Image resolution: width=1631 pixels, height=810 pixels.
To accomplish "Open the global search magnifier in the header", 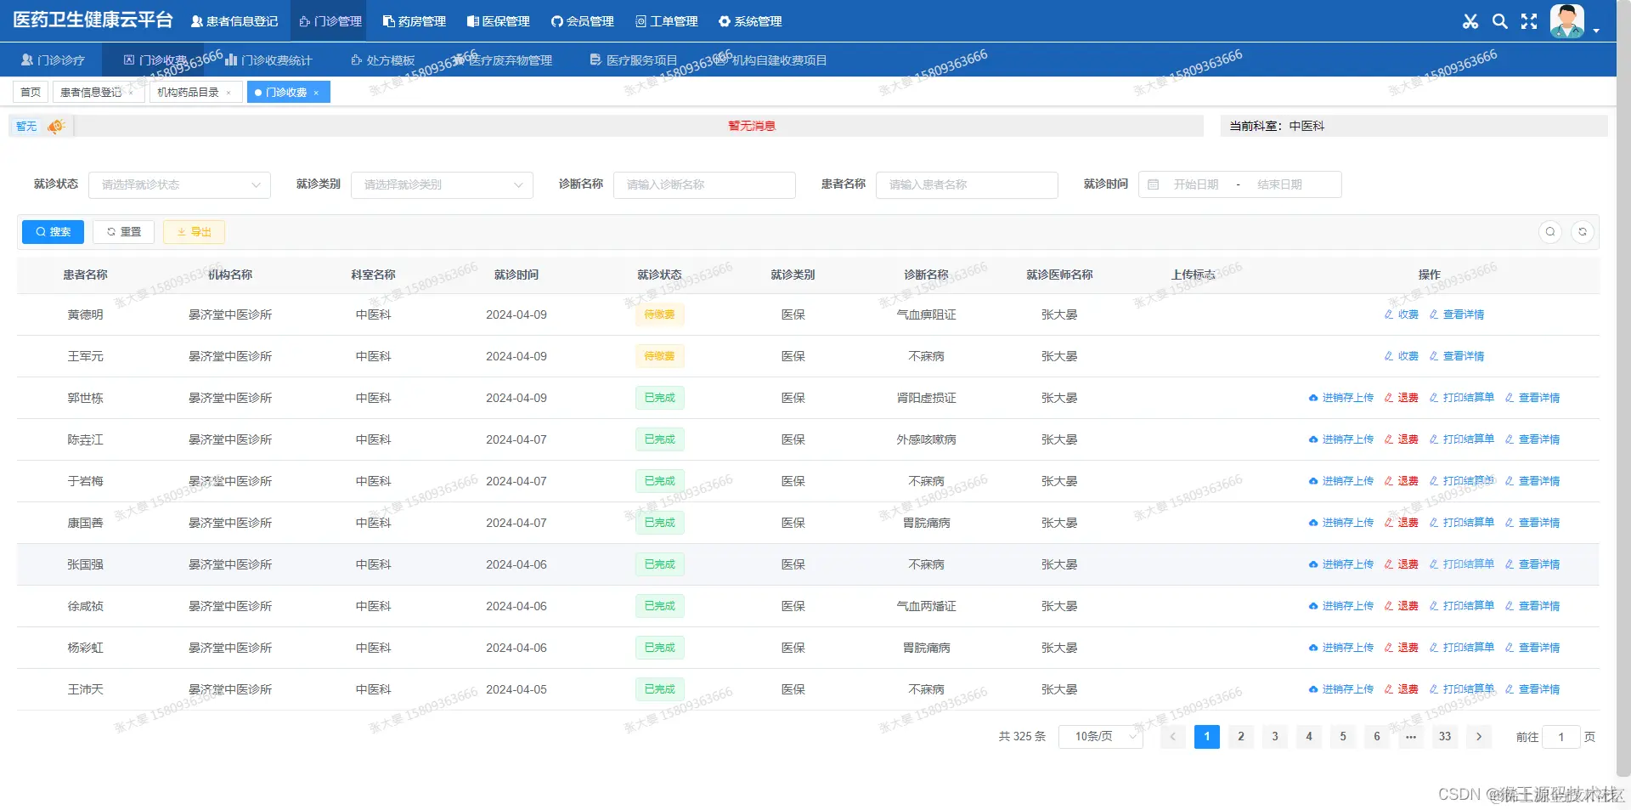I will point(1499,21).
